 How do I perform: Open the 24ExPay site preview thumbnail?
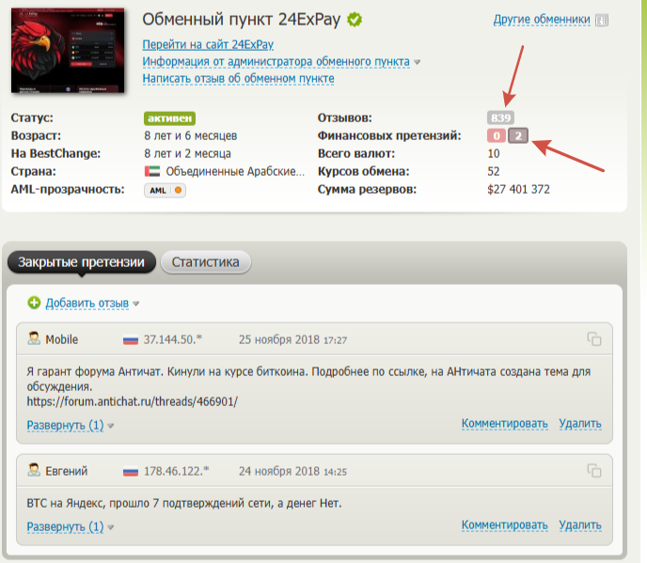(68, 51)
